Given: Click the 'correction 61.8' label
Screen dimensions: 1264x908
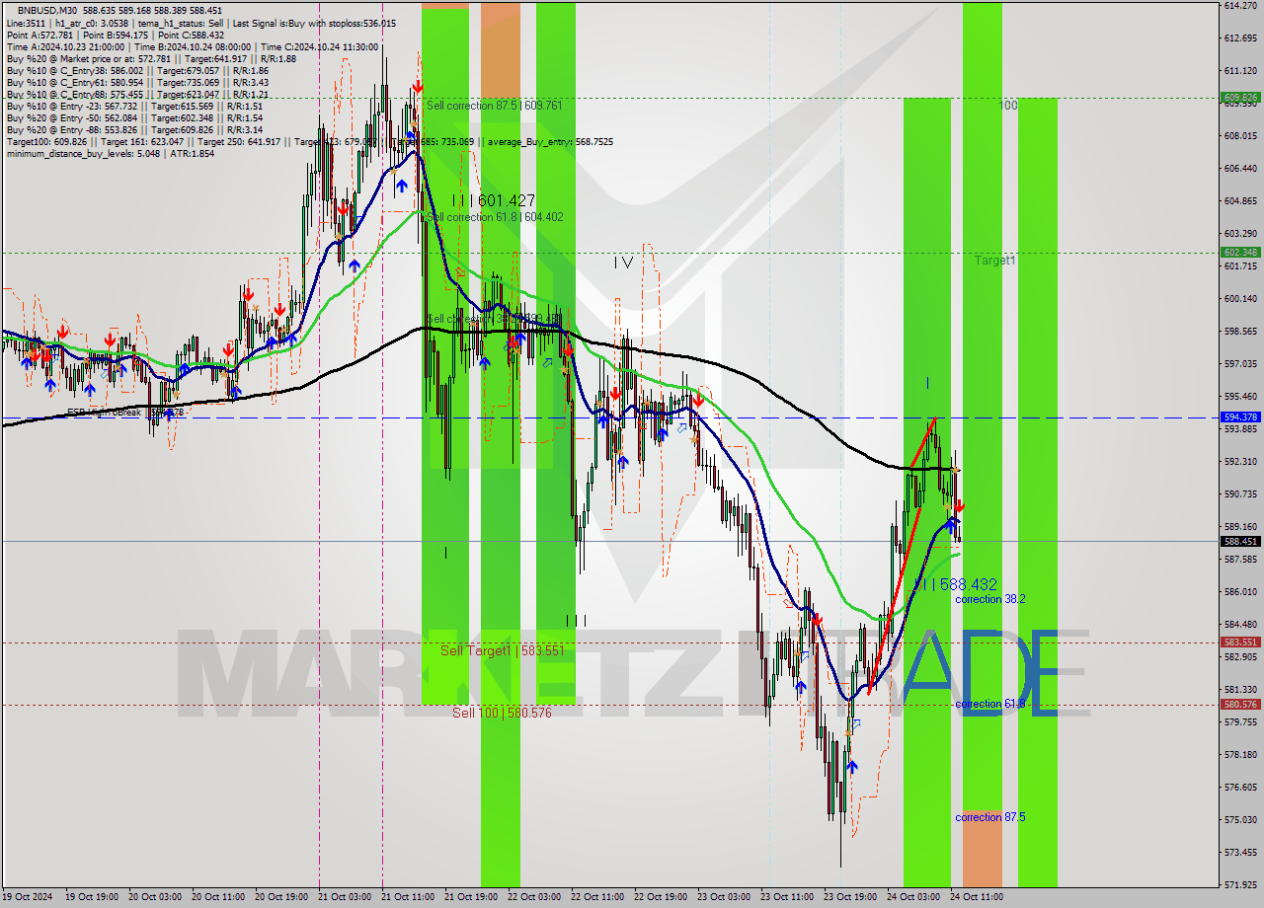Looking at the screenshot, I should [989, 704].
